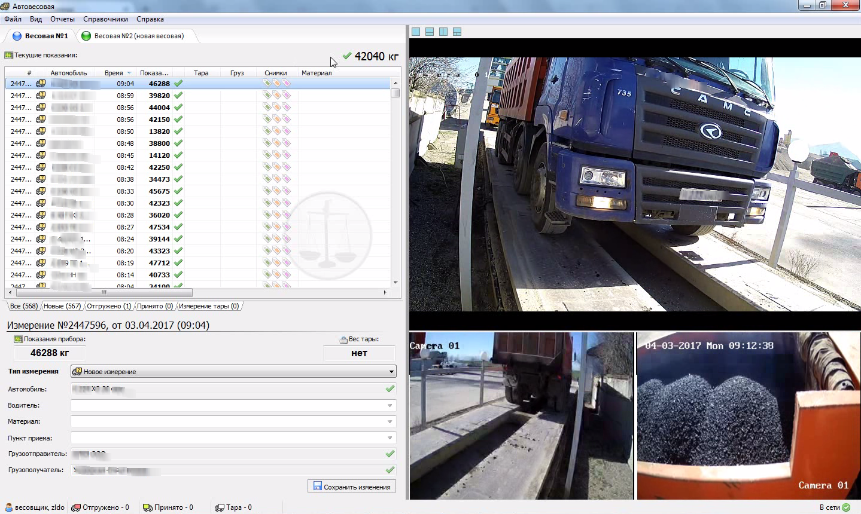Click the green checkmark in Автомобиль field
861x514 pixels.
pos(390,389)
